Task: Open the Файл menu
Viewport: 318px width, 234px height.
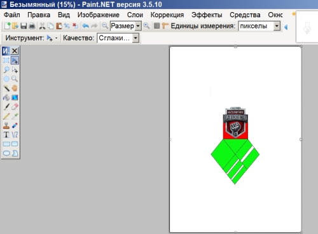Action: point(12,15)
